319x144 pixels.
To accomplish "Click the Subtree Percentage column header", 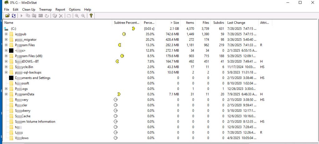I will [x=126, y=23].
